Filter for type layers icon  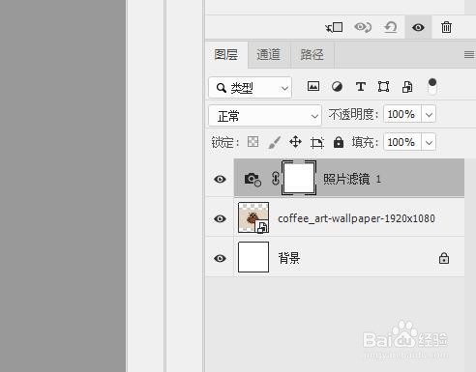coord(361,87)
